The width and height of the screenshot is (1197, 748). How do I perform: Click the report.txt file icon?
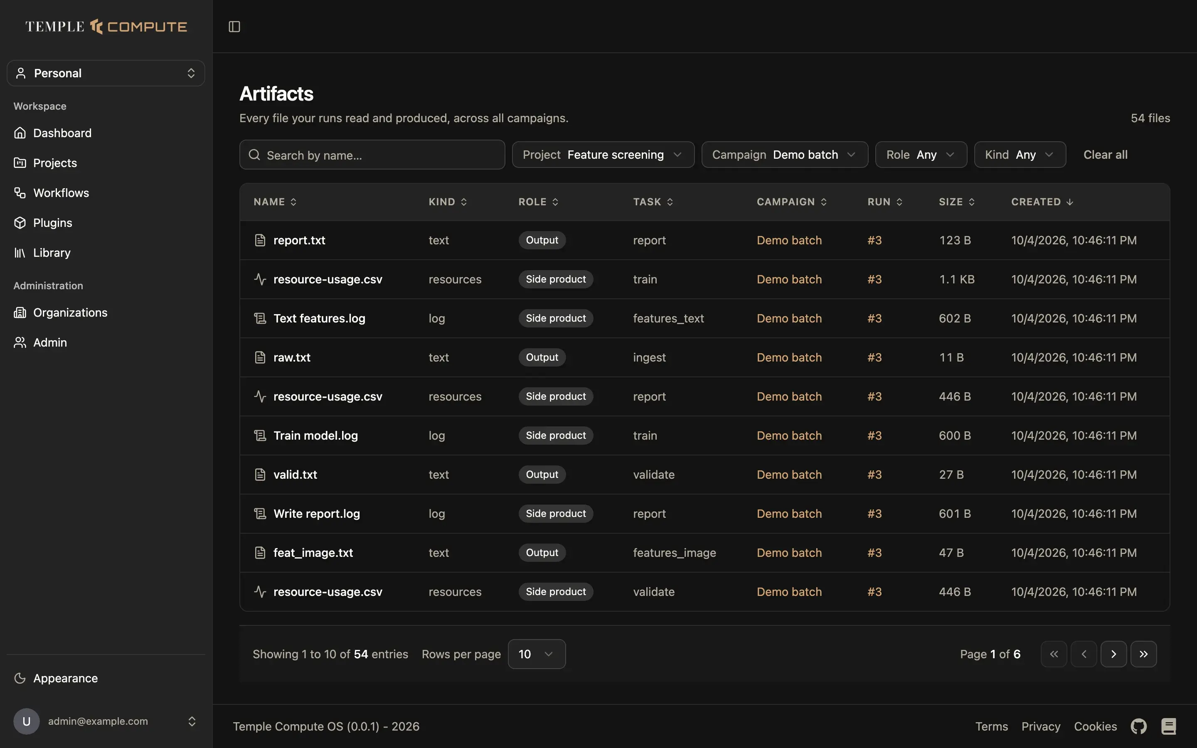pyautogui.click(x=260, y=241)
